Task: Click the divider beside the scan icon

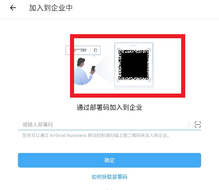Action: click(189, 124)
